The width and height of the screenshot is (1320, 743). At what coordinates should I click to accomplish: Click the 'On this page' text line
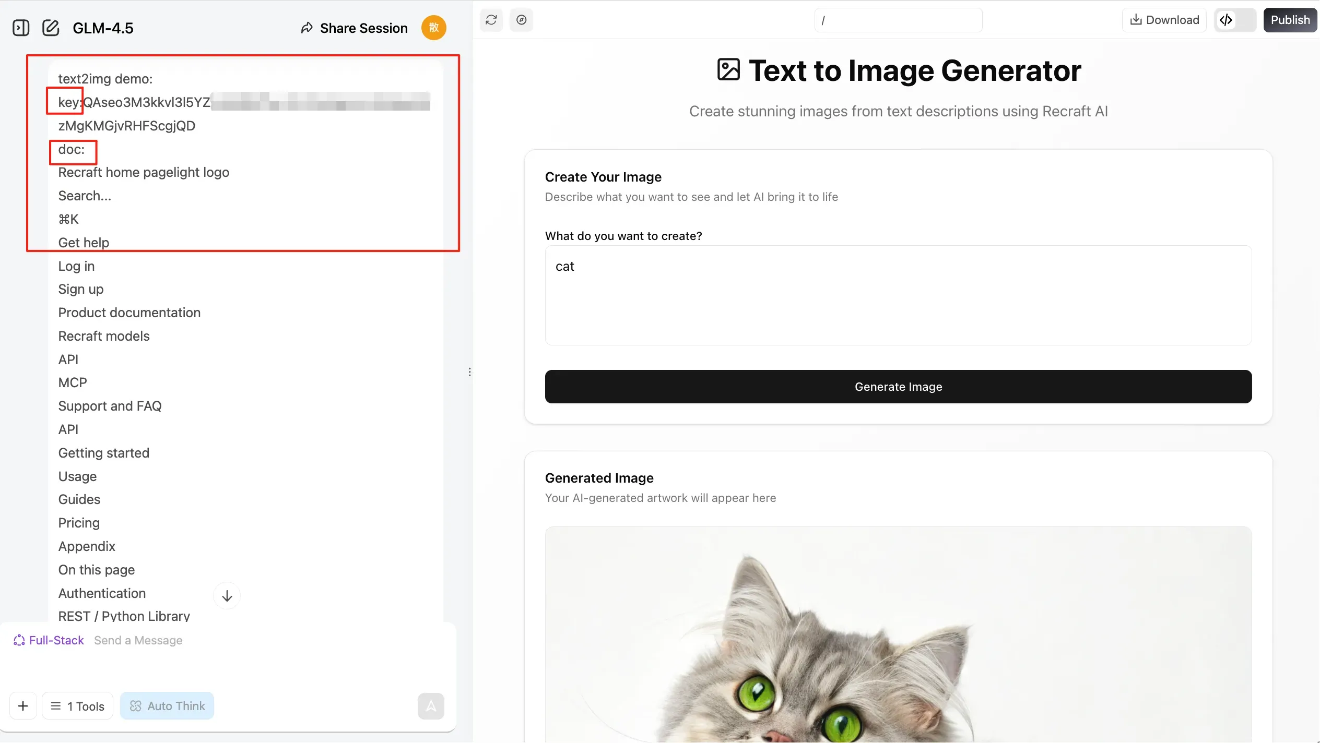[97, 570]
